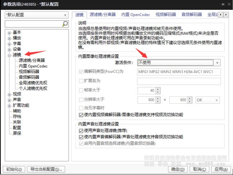233x175 pixels.
Task: Click the search magnifier icon
Action: click(65, 24)
